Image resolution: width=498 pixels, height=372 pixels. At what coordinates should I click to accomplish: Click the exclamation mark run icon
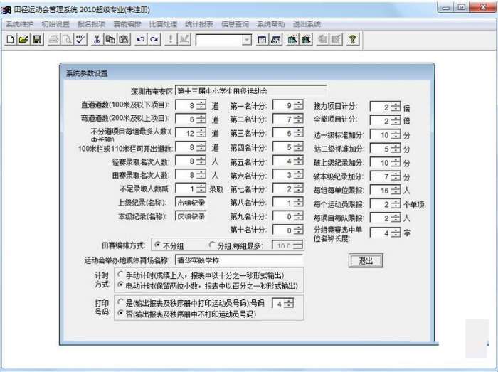coord(171,39)
